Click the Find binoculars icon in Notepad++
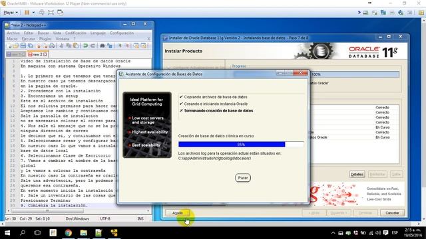This screenshot has width=426, height=239. coord(102,46)
